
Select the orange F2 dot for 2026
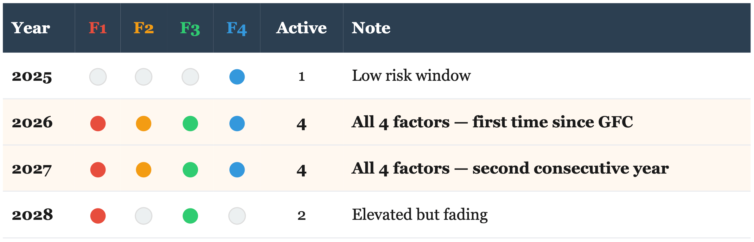(144, 124)
